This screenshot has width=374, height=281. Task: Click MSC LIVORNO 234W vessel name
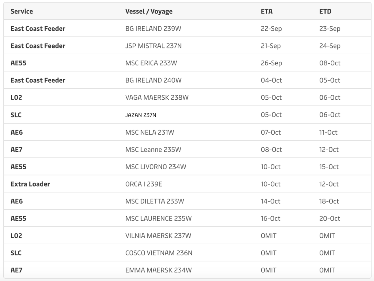[155, 167]
